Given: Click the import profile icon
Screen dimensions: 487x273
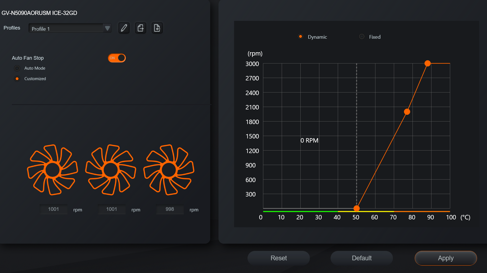Looking at the screenshot, I should (157, 28).
